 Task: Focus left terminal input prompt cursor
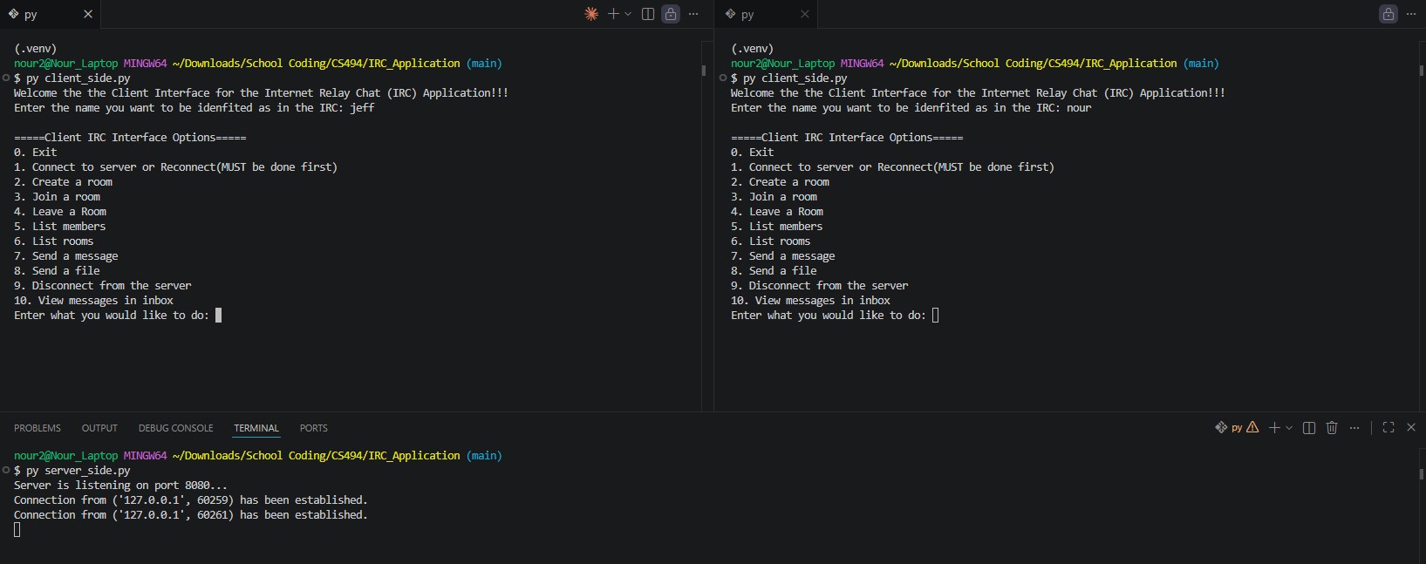(218, 316)
